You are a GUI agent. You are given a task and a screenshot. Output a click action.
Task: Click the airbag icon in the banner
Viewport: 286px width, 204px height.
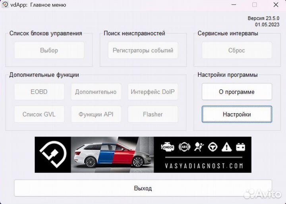click(199, 147)
